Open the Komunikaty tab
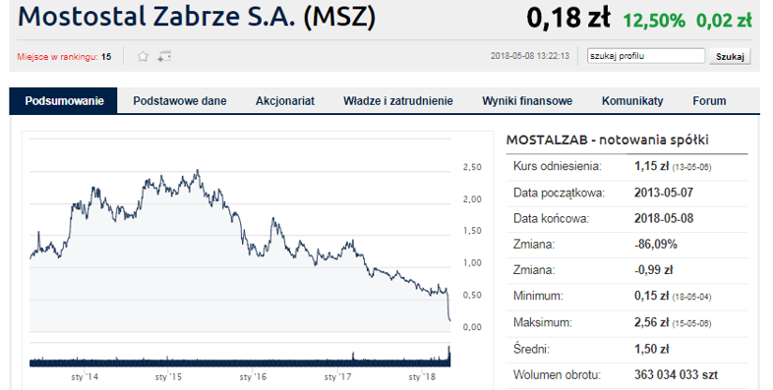773x390 pixels. (x=632, y=101)
